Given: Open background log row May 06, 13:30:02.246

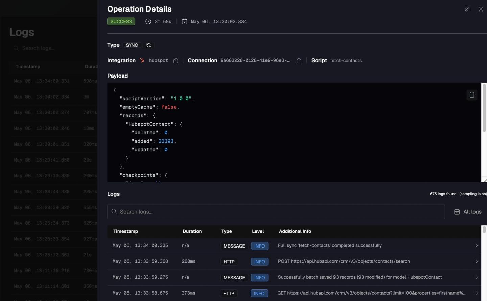Looking at the screenshot, I should (54, 128).
